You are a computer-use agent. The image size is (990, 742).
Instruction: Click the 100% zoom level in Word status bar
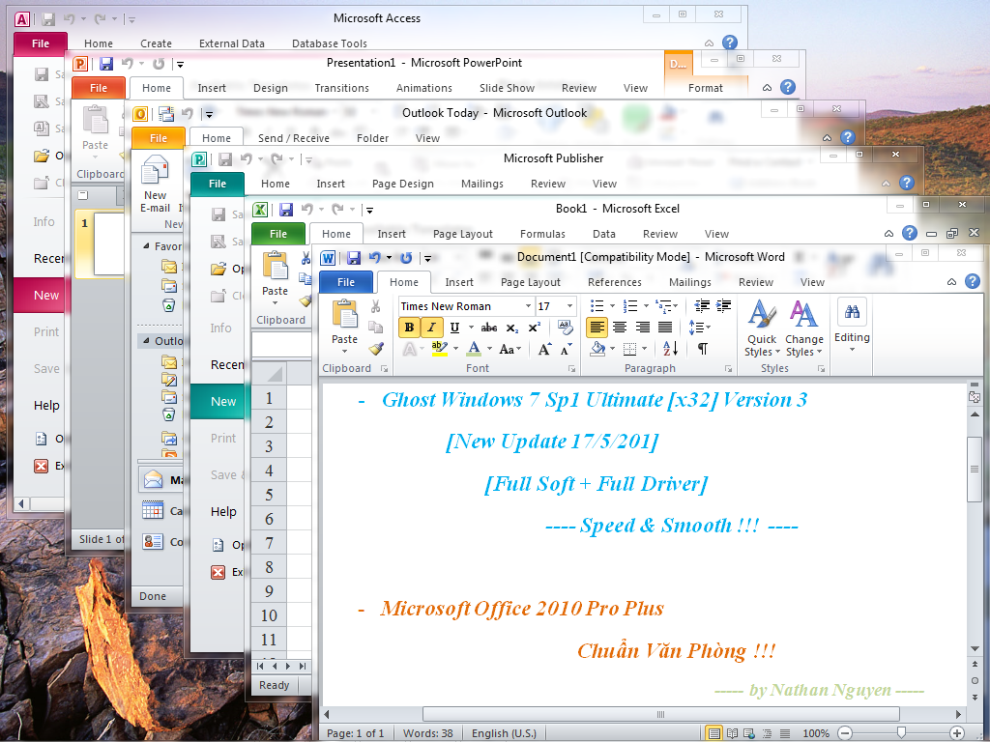click(816, 733)
